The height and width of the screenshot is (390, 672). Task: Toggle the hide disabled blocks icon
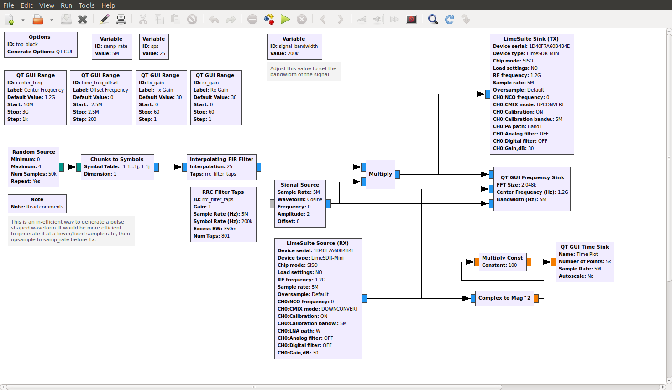pyautogui.click(x=411, y=19)
